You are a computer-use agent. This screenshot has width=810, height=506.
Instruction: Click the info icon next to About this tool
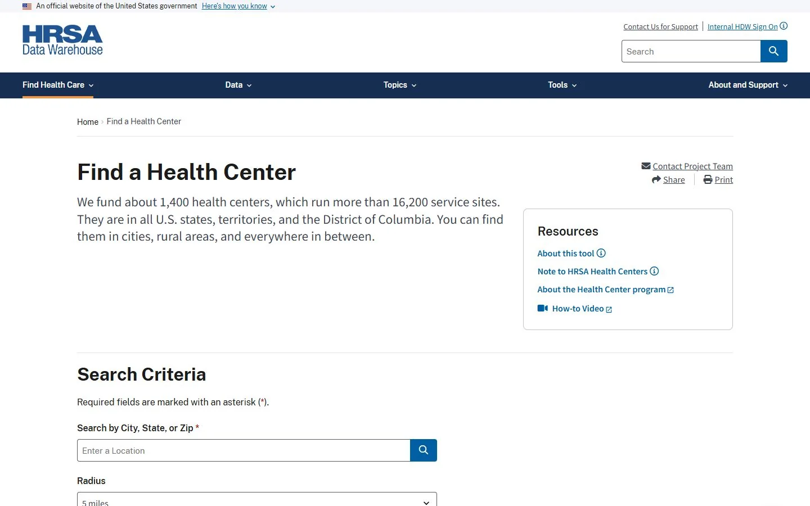601,253
